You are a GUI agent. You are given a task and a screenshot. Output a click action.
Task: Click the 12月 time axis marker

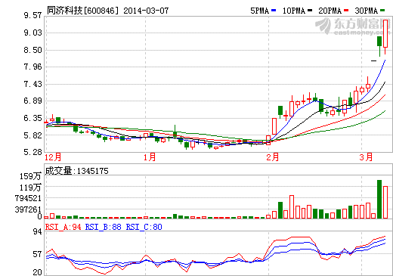[x=53, y=157]
